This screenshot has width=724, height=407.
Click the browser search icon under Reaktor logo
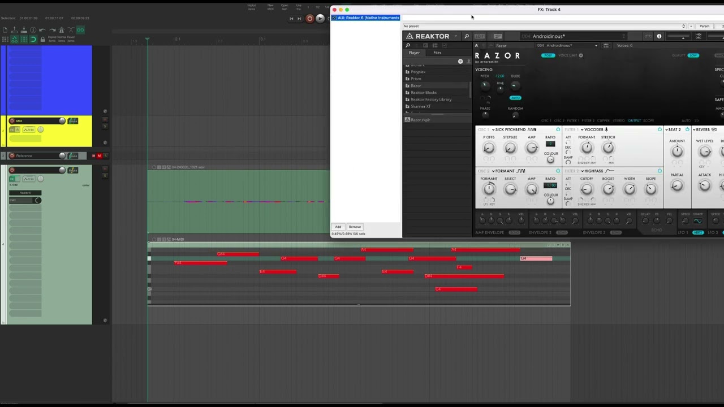tap(408, 45)
